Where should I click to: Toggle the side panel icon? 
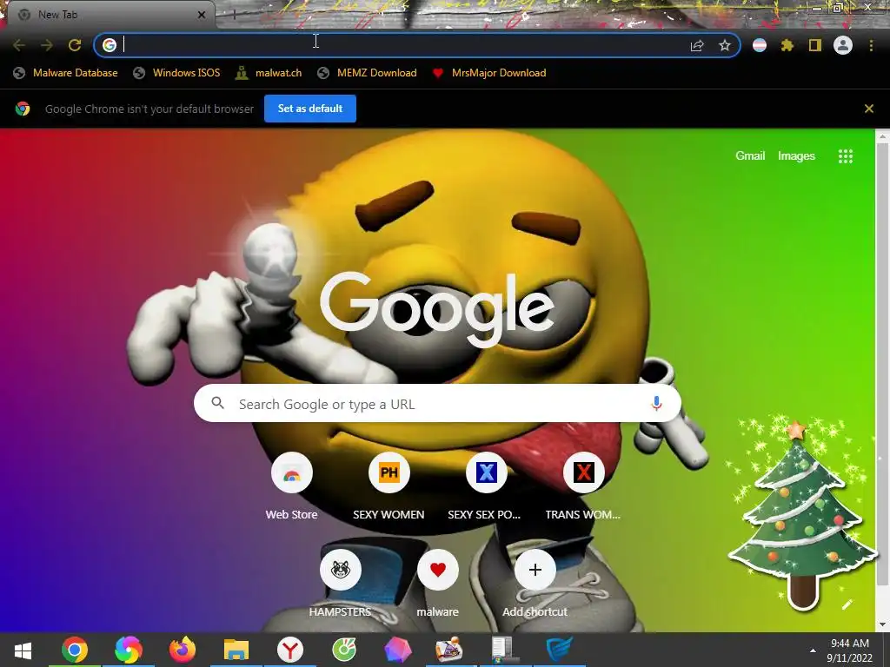(x=815, y=45)
